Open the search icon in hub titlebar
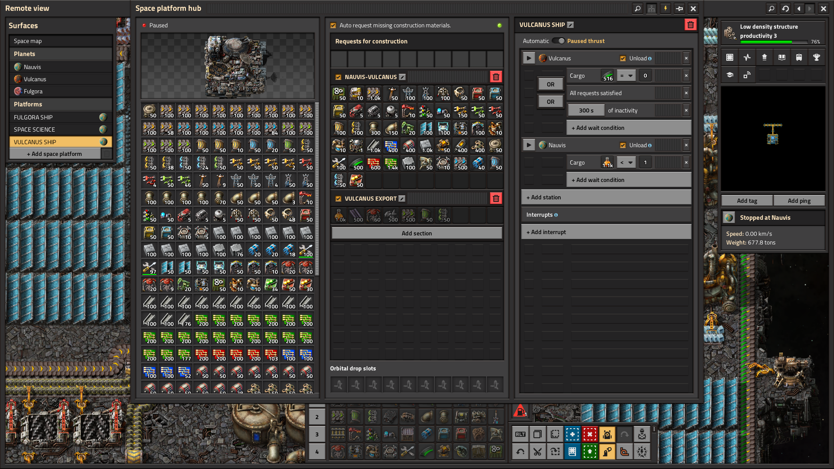Screen dimensions: 834x469 (637, 8)
